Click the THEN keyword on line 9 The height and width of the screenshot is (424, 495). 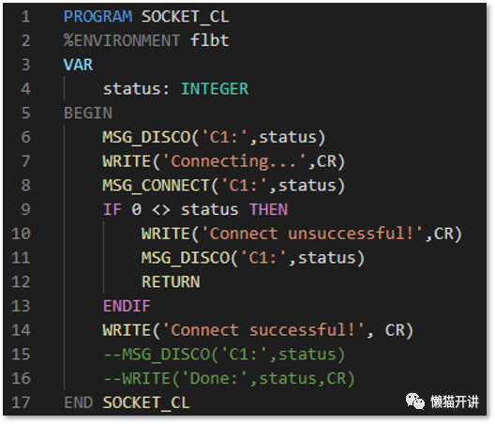[x=269, y=209]
